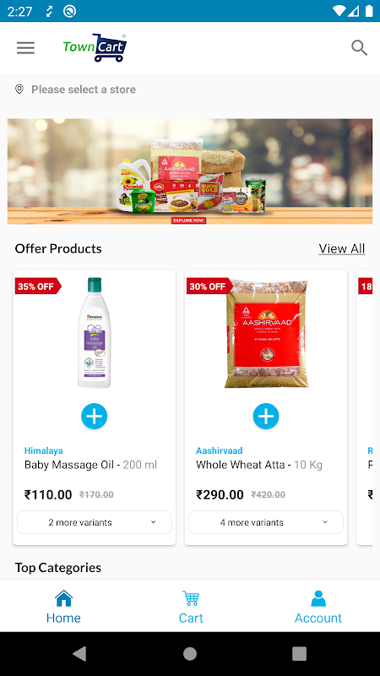Tap Explore Now on the banner
The image size is (380, 676).
[x=188, y=221]
